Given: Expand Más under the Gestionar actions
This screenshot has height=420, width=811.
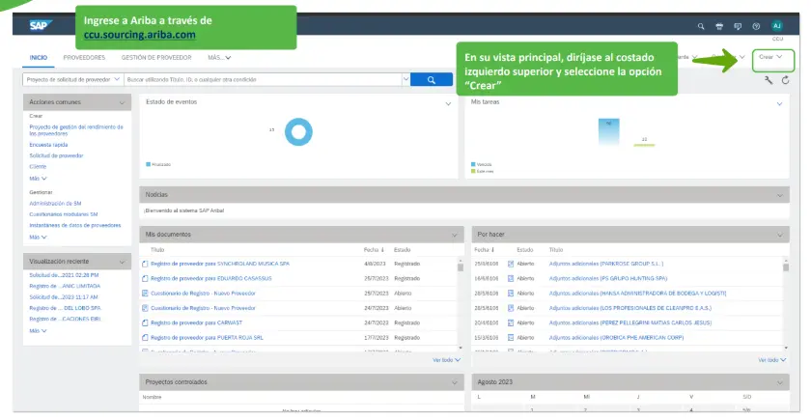Looking at the screenshot, I should 38,237.
